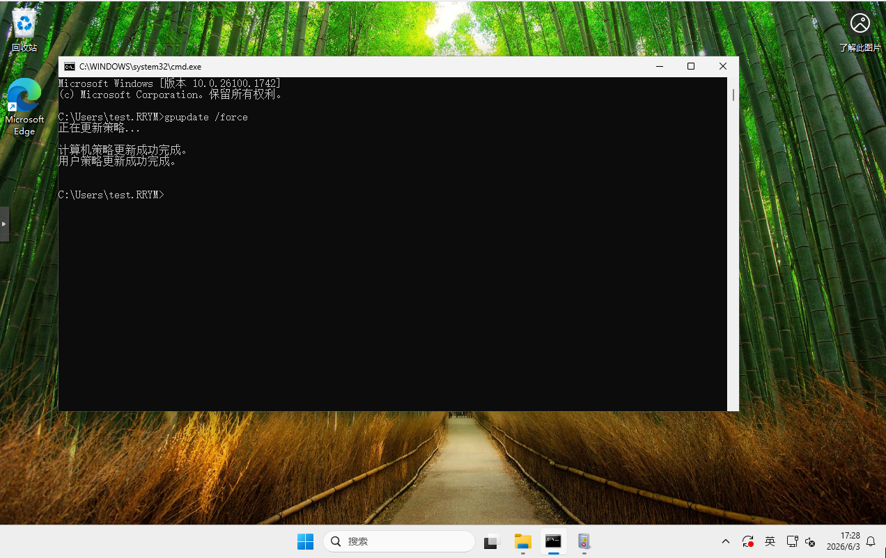
Task: Click the sync tray icon with red dot
Action: [x=748, y=541]
